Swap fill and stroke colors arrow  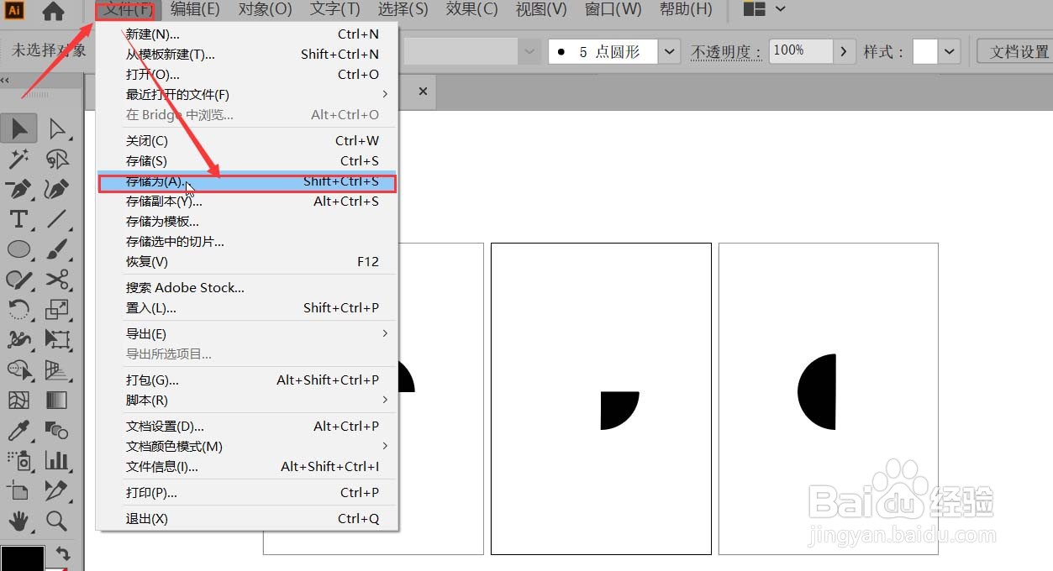coord(62,553)
